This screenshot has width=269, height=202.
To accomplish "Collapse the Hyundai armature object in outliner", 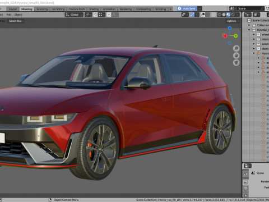I will [x=254, y=53].
